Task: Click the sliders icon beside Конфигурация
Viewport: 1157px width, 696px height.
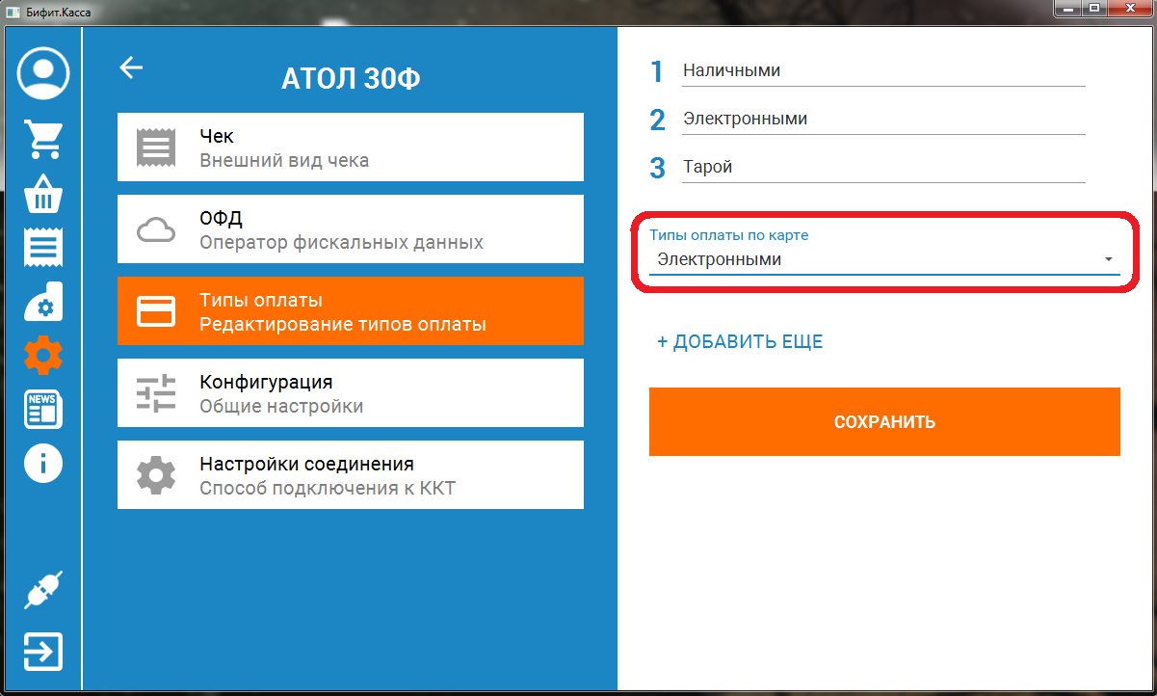Action: (156, 393)
